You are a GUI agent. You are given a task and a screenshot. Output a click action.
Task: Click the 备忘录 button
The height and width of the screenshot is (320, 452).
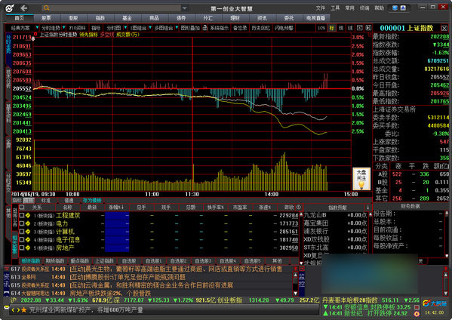(x=240, y=28)
